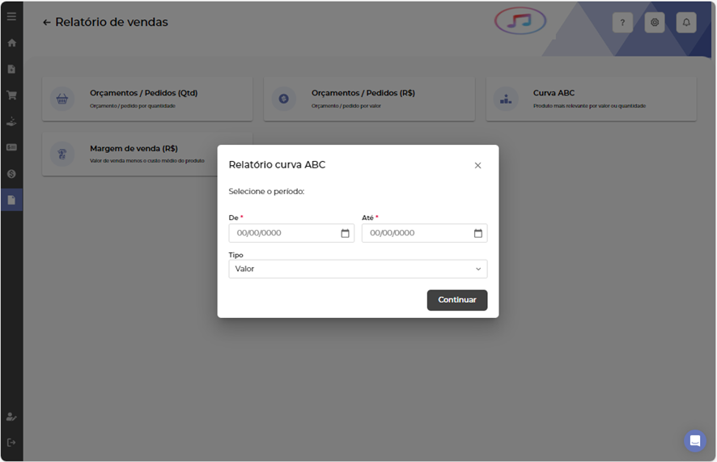Screen dimensions: 717x462
Task: Go to home via sidebar house icon
Action: coord(11,43)
